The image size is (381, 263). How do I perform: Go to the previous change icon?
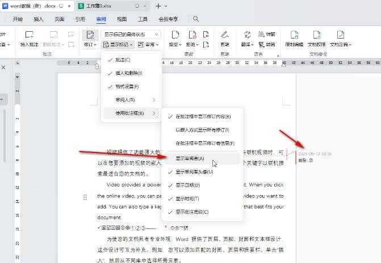206,34
